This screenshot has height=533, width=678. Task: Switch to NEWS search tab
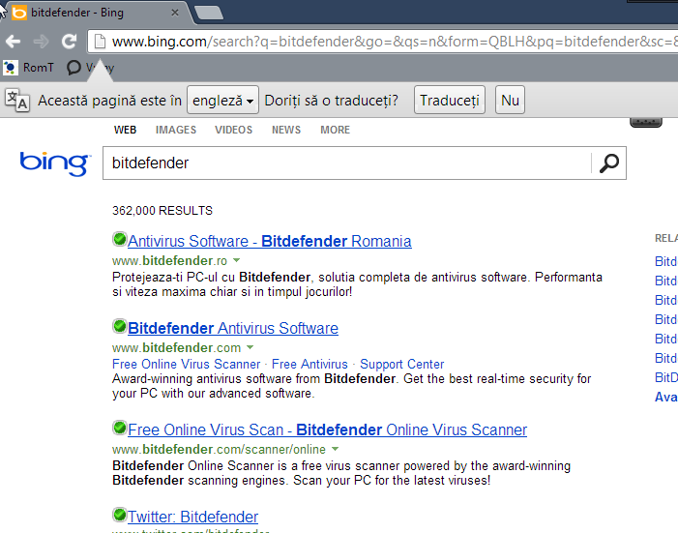286,130
